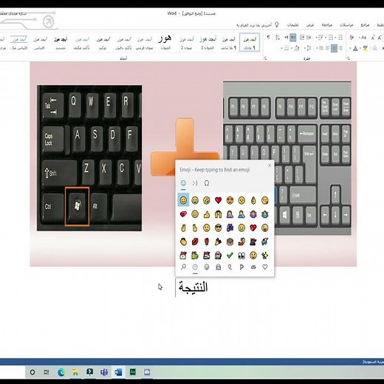Image resolution: width=384 pixels, height=384 pixels.
Task: Clear all formatting with eraser icon
Action: pyautogui.click(x=352, y=38)
